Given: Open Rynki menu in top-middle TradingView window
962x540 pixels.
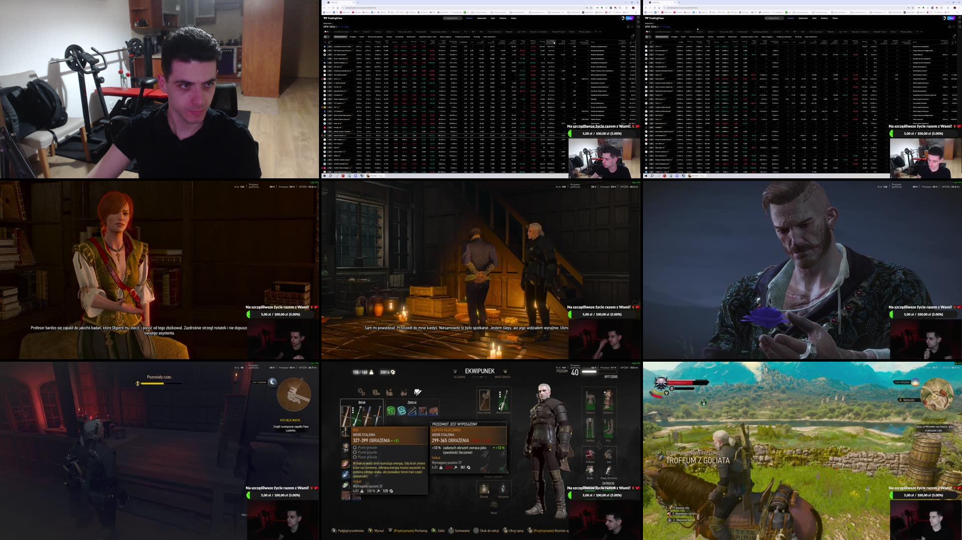Looking at the screenshot, I should point(493,18).
